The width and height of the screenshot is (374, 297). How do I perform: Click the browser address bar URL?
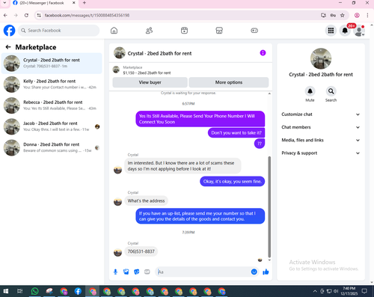87,15
